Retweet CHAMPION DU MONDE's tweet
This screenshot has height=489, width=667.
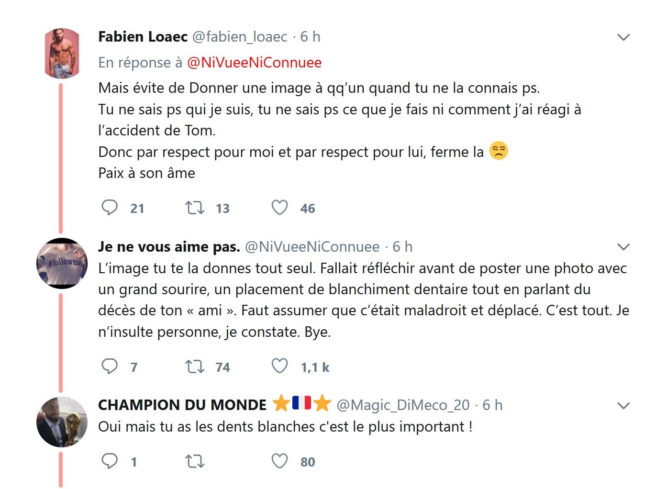[x=195, y=461]
